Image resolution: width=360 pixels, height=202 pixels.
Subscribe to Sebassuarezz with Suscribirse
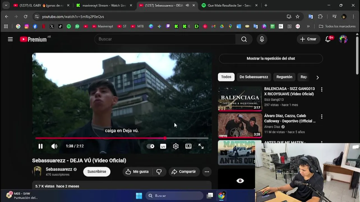[97, 172]
